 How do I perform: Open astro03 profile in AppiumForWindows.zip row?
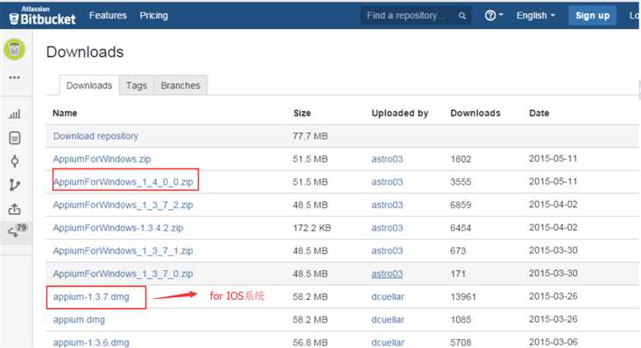(x=387, y=159)
